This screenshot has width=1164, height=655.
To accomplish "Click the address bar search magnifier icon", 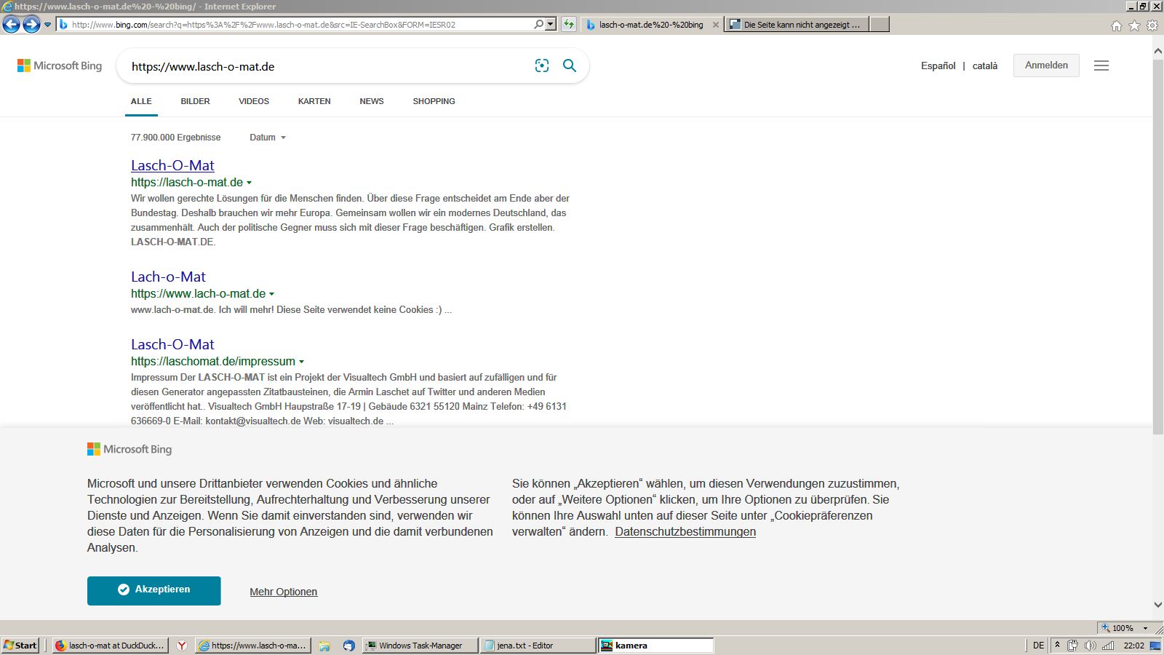I will point(539,24).
